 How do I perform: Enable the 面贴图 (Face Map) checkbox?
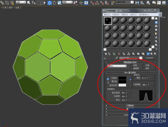pos(131,68)
